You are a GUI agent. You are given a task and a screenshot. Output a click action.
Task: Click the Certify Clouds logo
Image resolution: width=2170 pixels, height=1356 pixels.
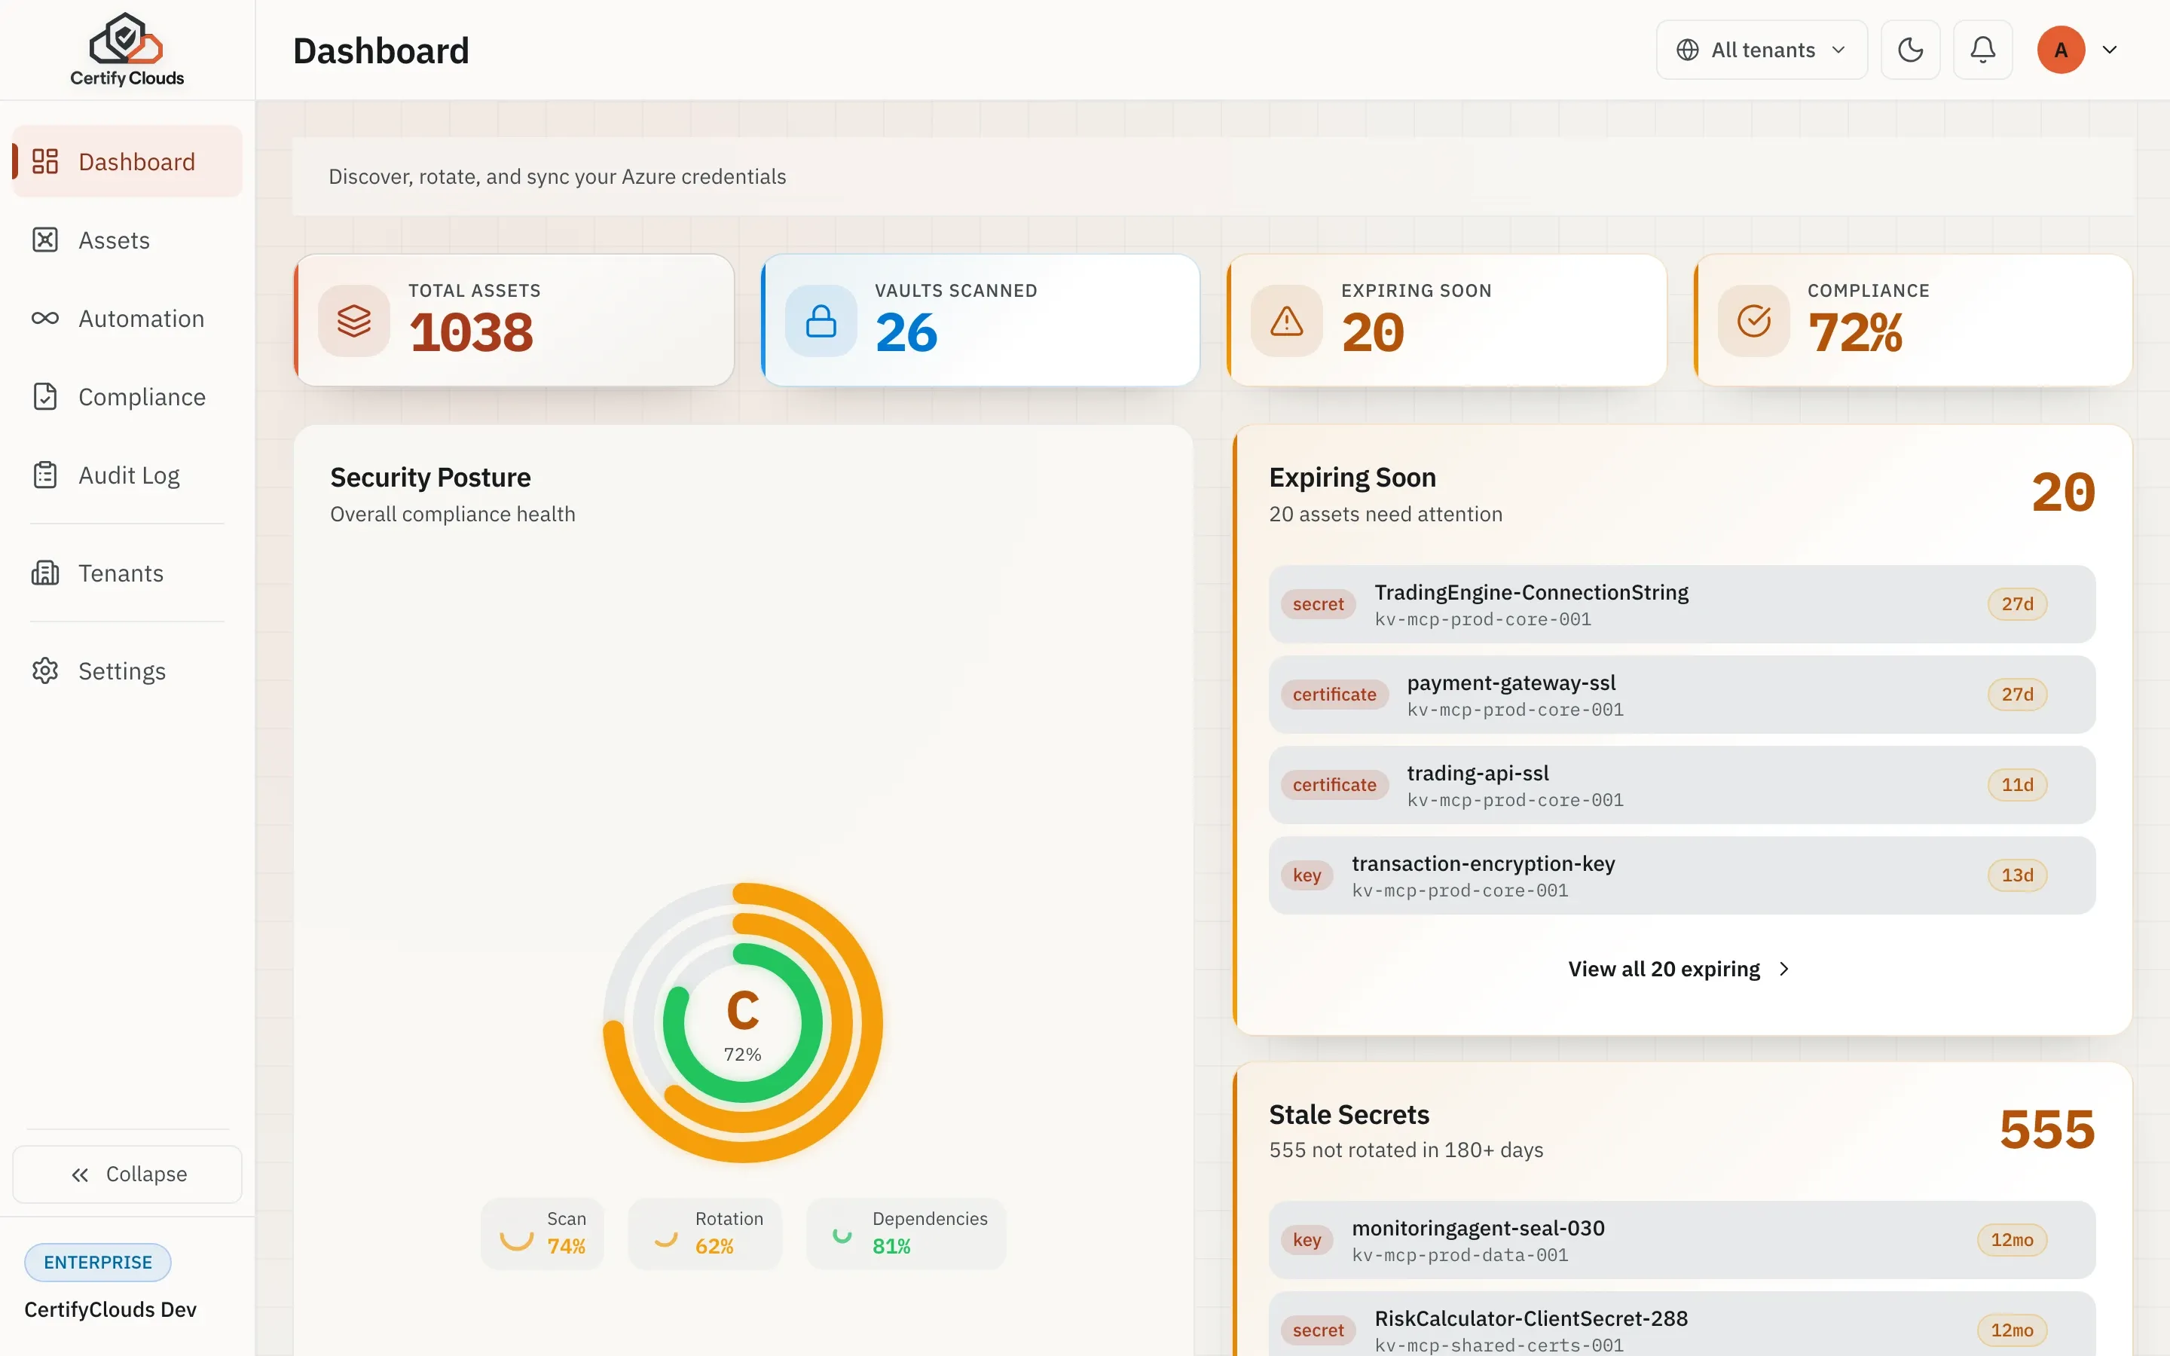tap(127, 50)
